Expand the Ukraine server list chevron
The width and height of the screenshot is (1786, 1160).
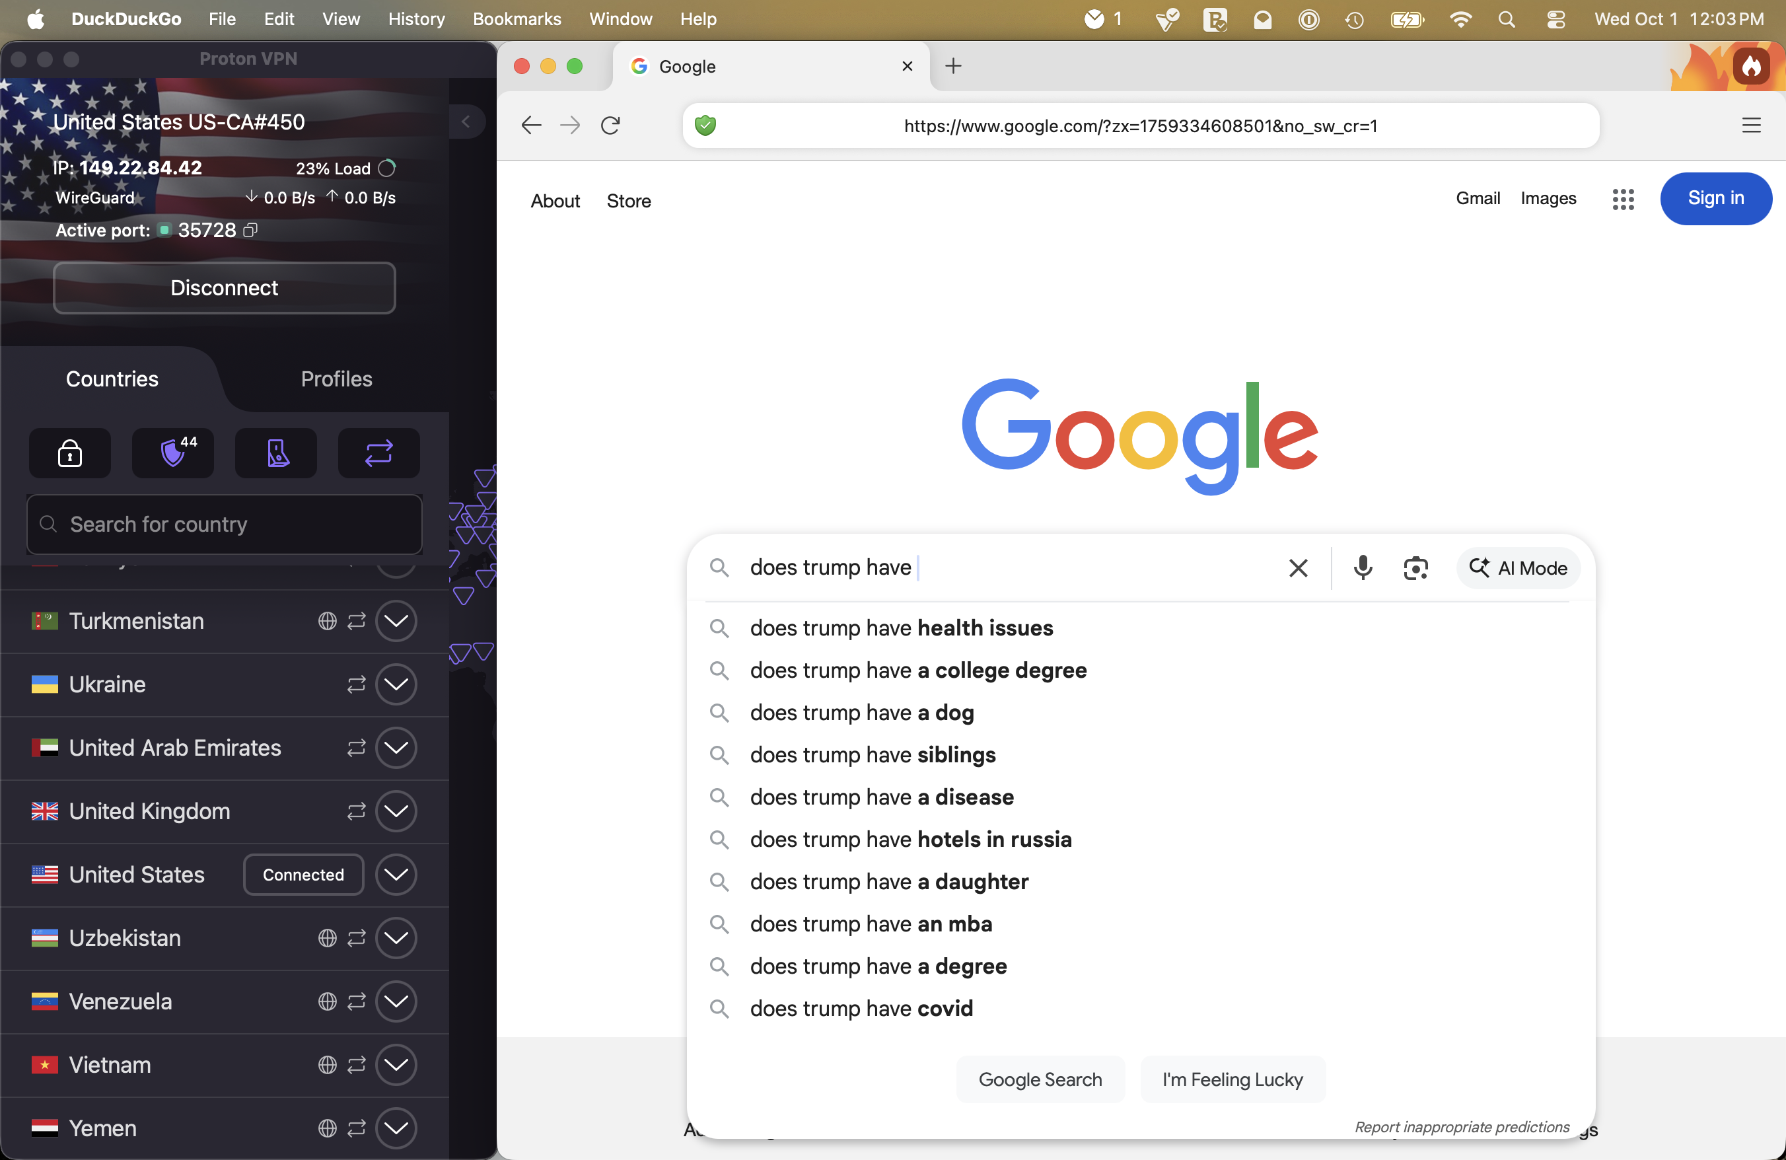pyautogui.click(x=396, y=684)
